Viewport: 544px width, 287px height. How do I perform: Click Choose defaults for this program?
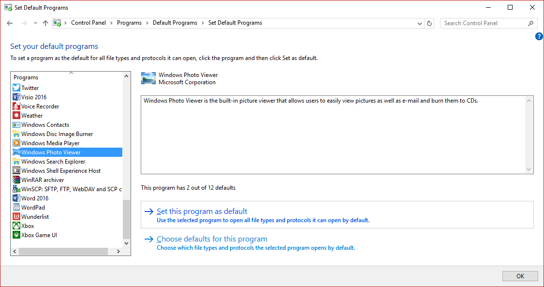212,239
